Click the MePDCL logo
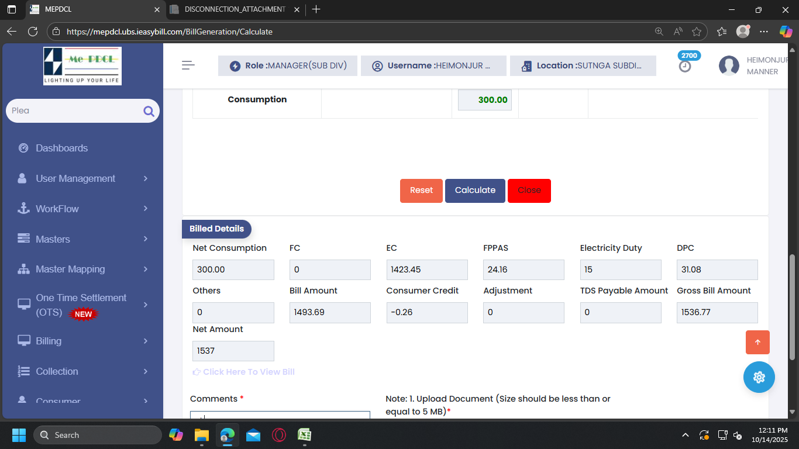This screenshot has width=799, height=449. pyautogui.click(x=82, y=65)
